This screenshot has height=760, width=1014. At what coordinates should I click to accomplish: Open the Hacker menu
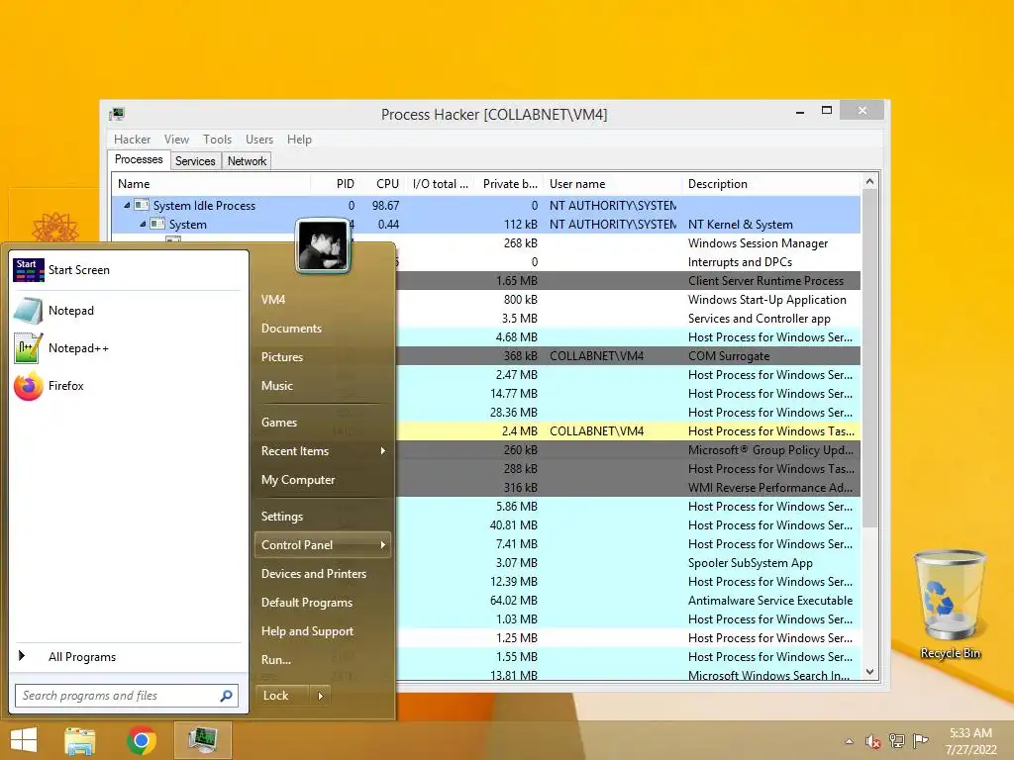click(132, 140)
